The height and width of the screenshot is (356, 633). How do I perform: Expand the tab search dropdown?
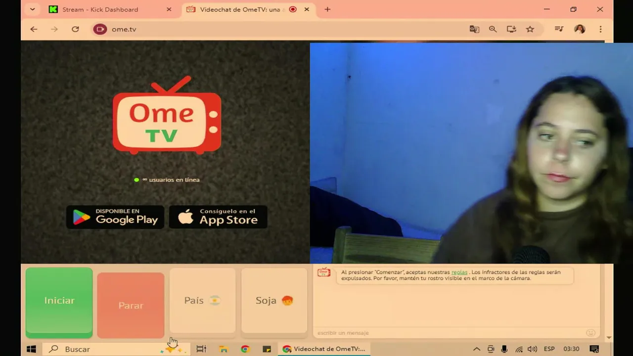(x=32, y=9)
